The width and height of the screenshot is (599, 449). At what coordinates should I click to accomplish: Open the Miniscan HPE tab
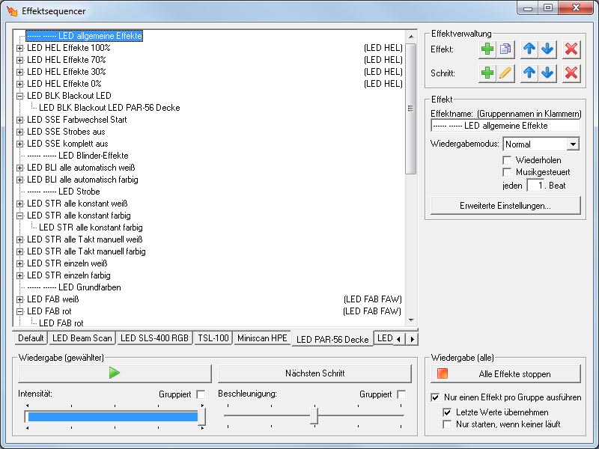tap(262, 338)
